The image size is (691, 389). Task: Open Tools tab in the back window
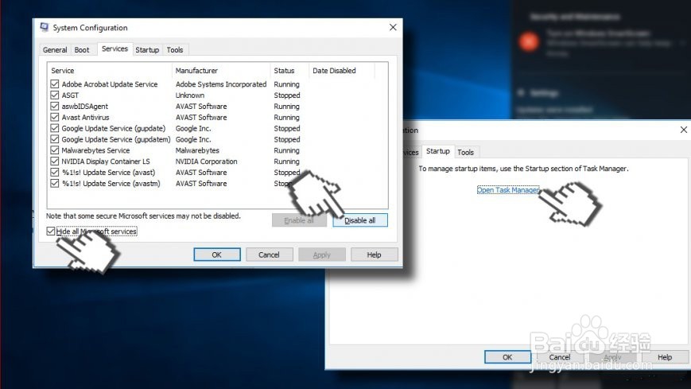pyautogui.click(x=465, y=152)
